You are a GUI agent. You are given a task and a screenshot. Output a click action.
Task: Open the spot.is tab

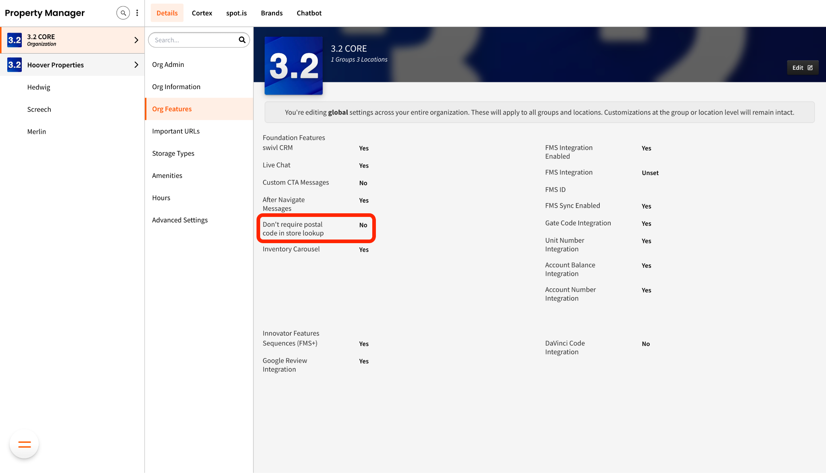236,13
